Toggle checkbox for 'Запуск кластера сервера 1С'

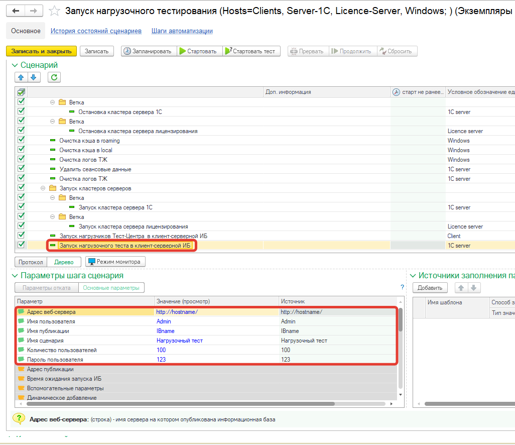pos(21,207)
